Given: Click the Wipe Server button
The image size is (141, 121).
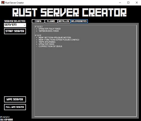Looking at the screenshot, I should coord(15,99).
